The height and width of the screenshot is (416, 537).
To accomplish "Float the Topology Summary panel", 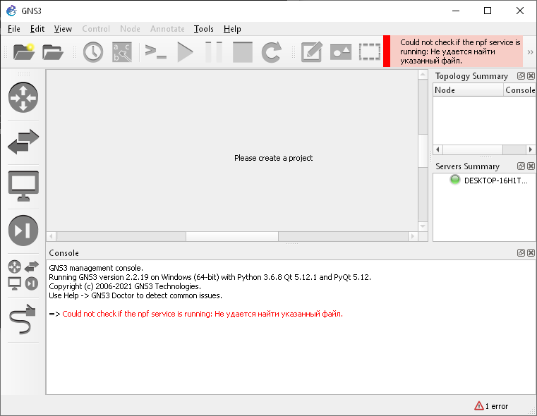I will point(521,76).
